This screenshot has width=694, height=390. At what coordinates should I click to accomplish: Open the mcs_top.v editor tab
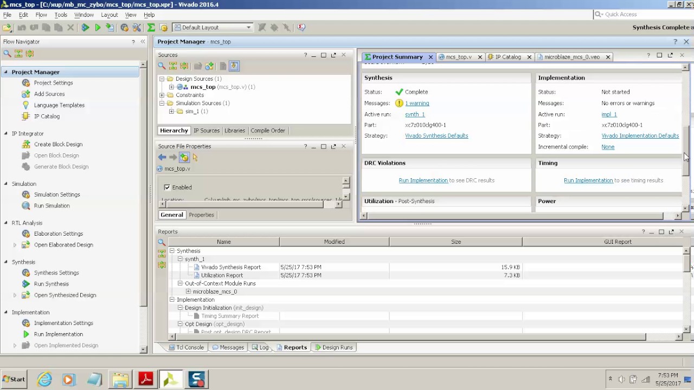pos(459,57)
